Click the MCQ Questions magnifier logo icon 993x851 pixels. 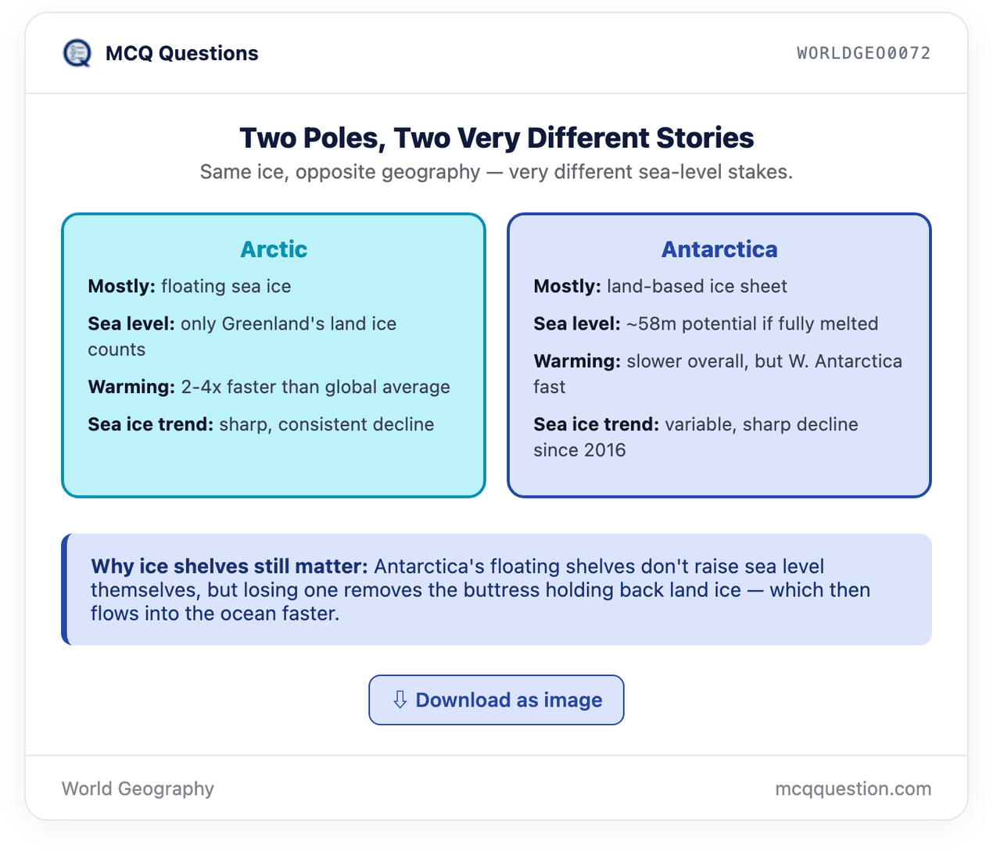pos(77,53)
